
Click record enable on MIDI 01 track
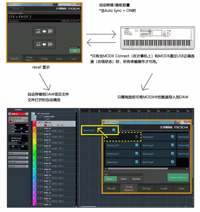point(46,125)
